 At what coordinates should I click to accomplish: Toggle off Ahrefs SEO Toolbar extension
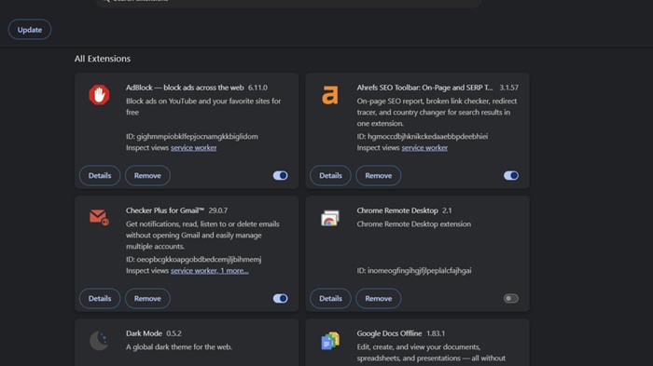click(x=511, y=175)
